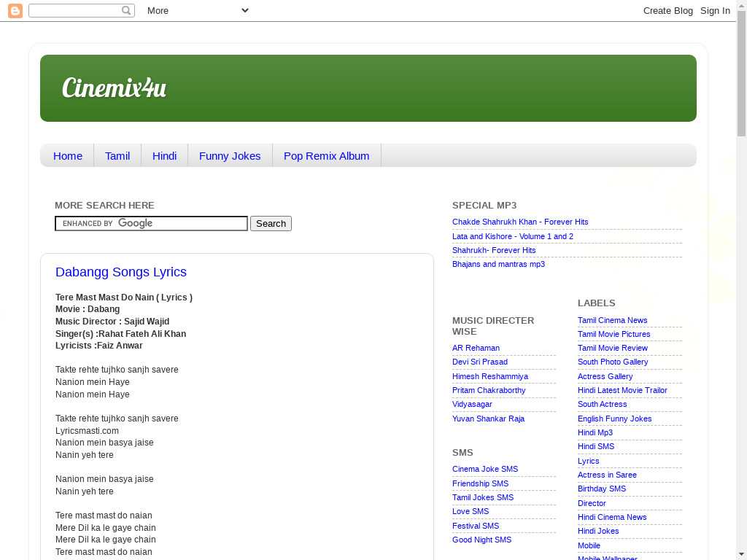This screenshot has height=560, width=747.
Task: Open the Pop Remix Album tab
Action: click(x=326, y=155)
